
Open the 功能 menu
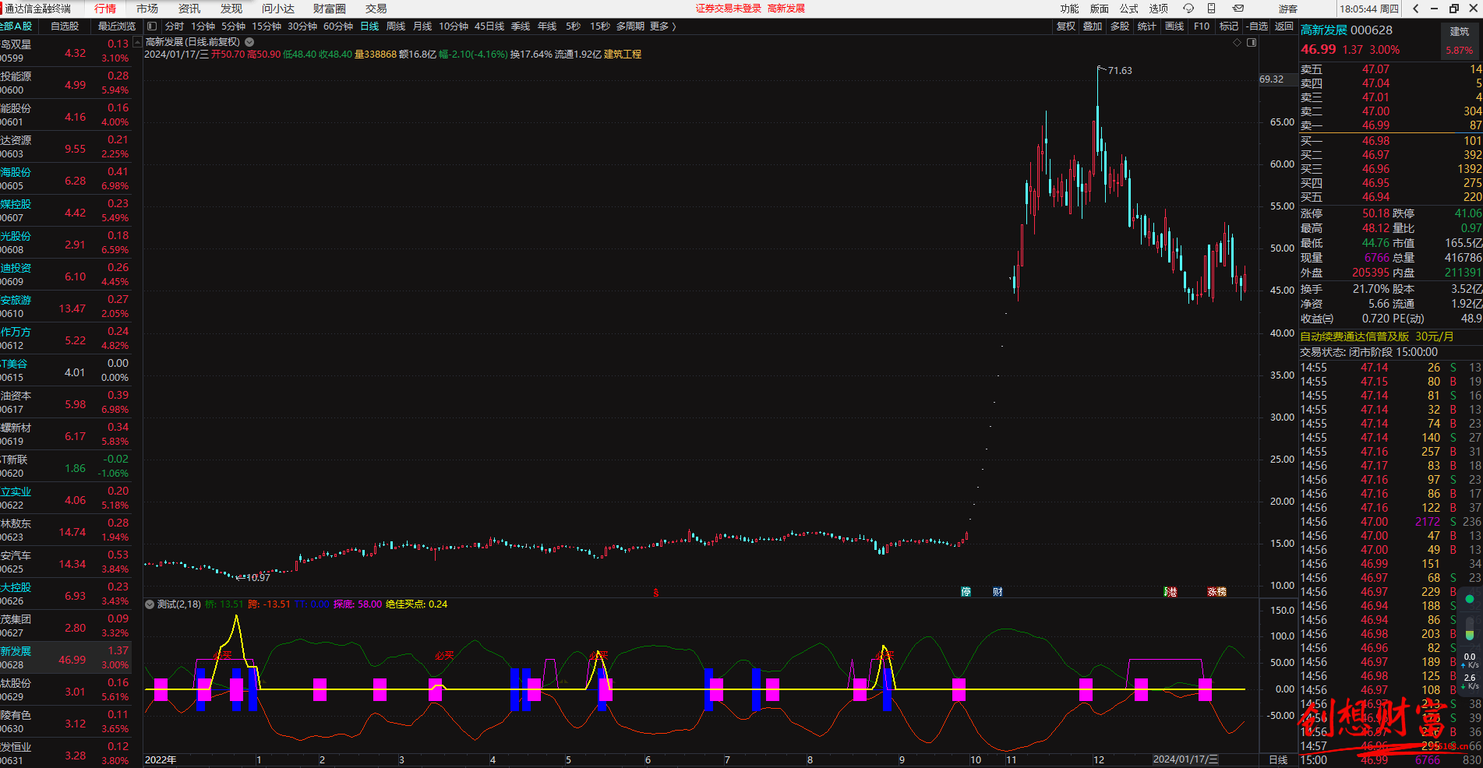(1070, 9)
